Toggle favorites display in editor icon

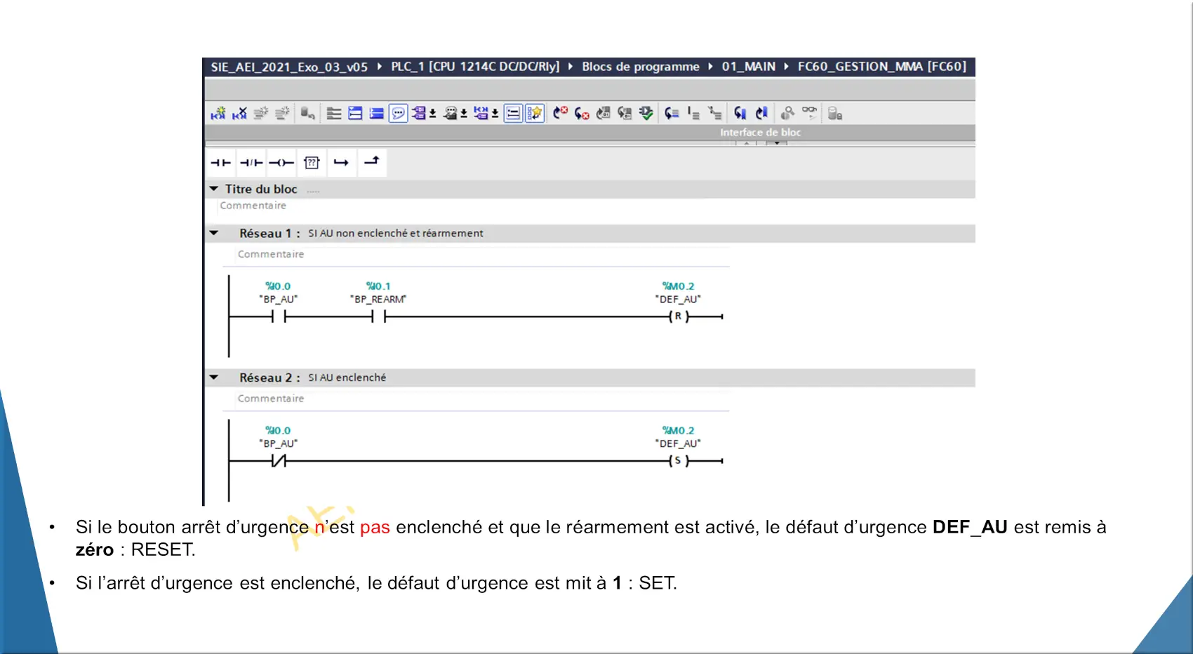535,113
